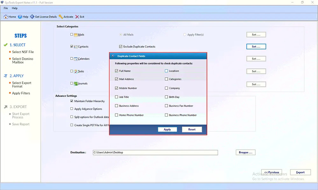Viewport: 318px width, 190px height.
Task: Click the Select Domino Mailbox step
Action: (23, 60)
